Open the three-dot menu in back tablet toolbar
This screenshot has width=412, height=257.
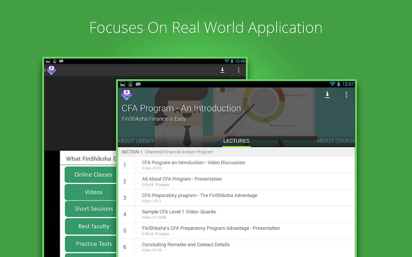238,70
